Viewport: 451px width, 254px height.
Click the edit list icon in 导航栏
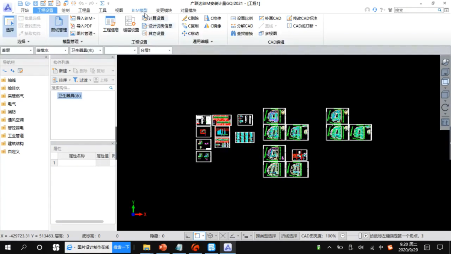[x=20, y=71]
